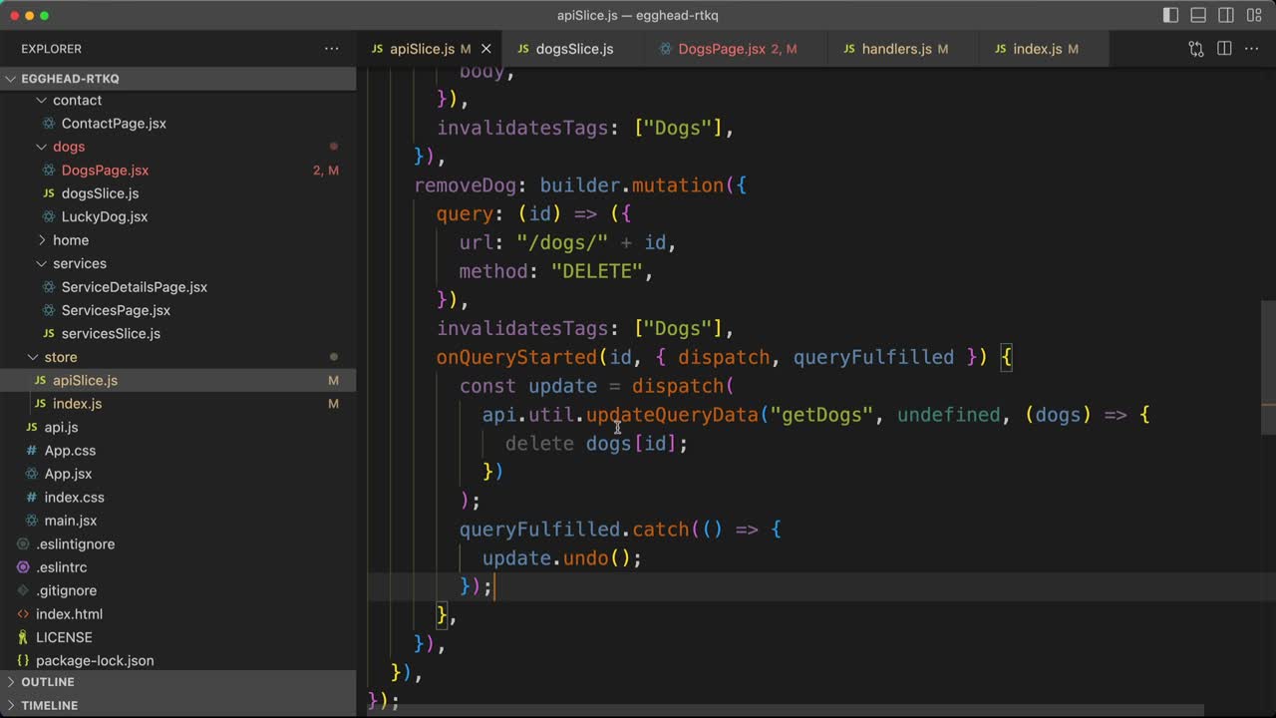Click the .eslintrc file icon
The height and width of the screenshot is (718, 1276).
(x=23, y=567)
